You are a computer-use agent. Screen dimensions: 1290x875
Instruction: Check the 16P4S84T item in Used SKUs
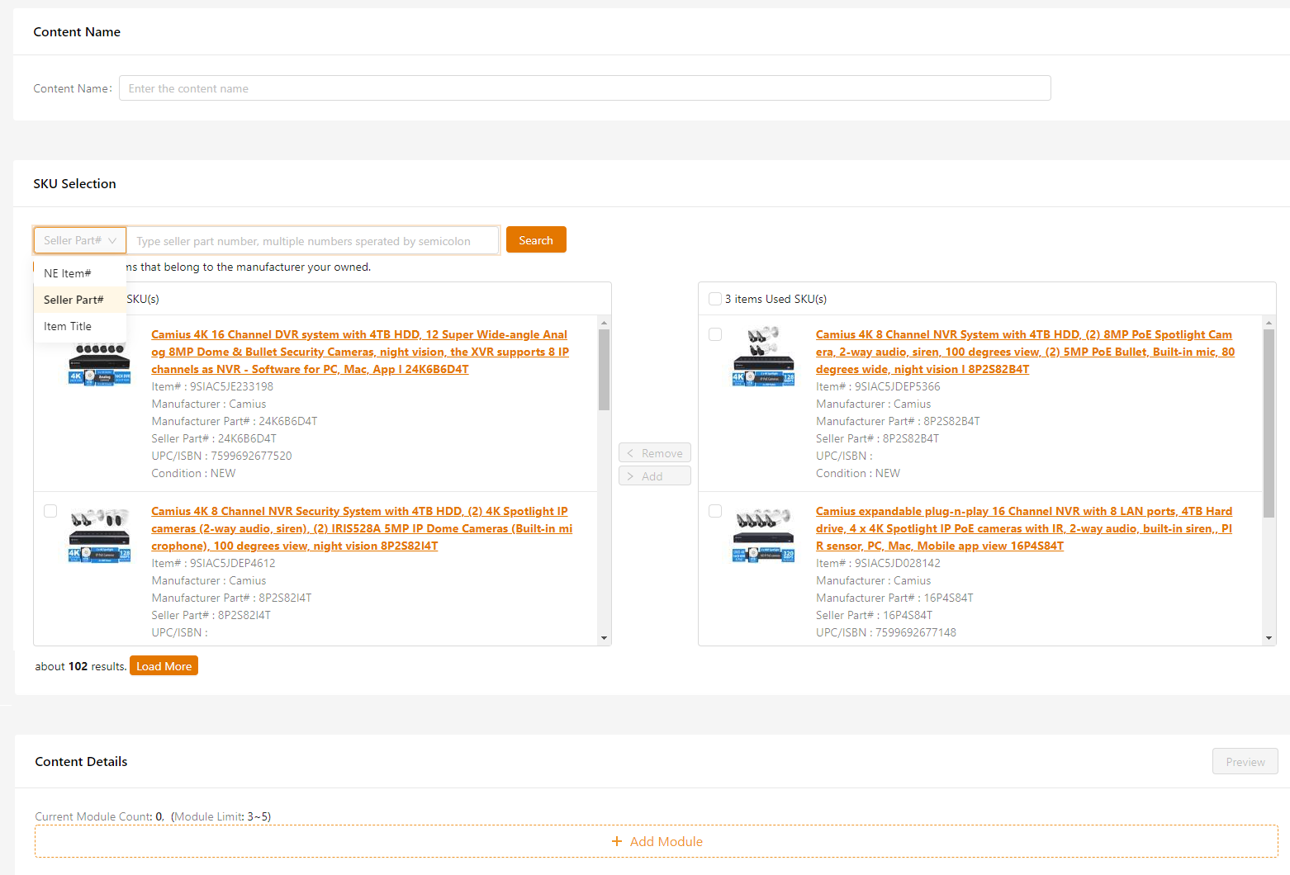pyautogui.click(x=715, y=511)
